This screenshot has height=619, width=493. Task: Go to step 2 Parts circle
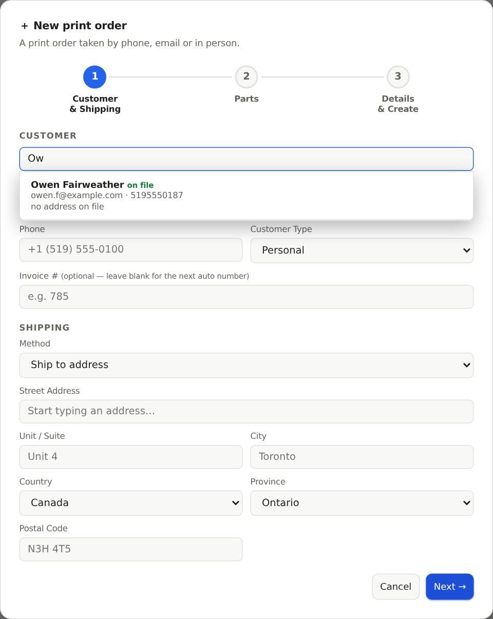pyautogui.click(x=246, y=77)
